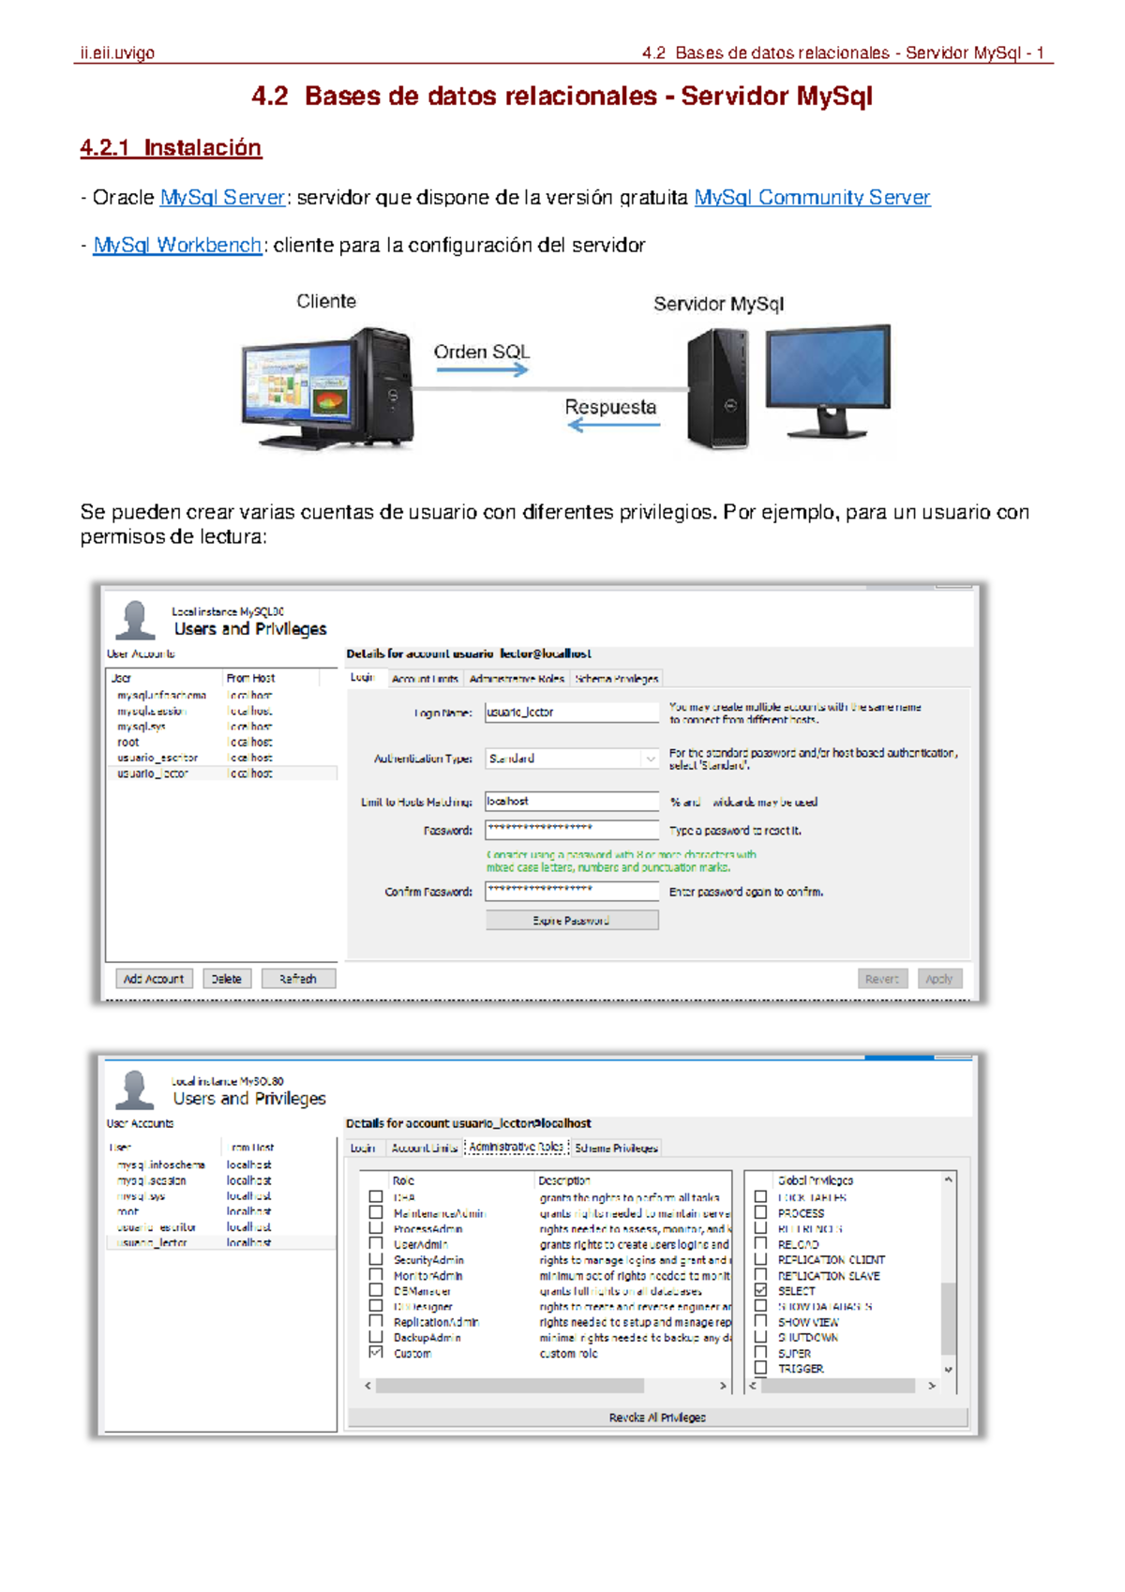The height and width of the screenshot is (1592, 1125).
Task: Follow the MySql Workbench hyperlink
Action: pyautogui.click(x=177, y=246)
